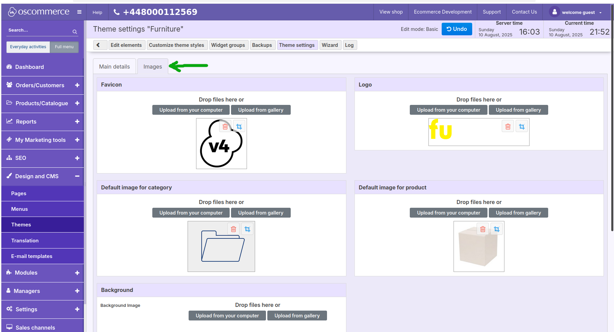Viewport: 614px width, 332px height.
Task: Expand My Marketing tools plus sign
Action: point(77,140)
